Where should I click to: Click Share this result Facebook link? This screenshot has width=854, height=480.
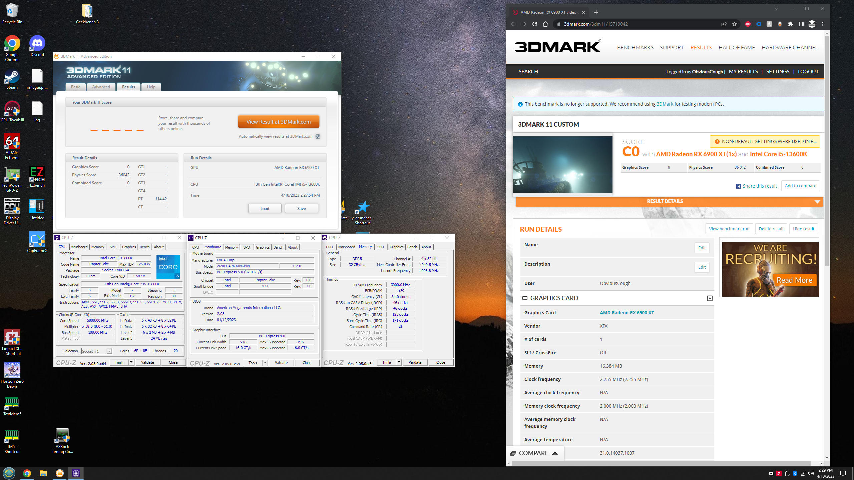[x=757, y=186]
